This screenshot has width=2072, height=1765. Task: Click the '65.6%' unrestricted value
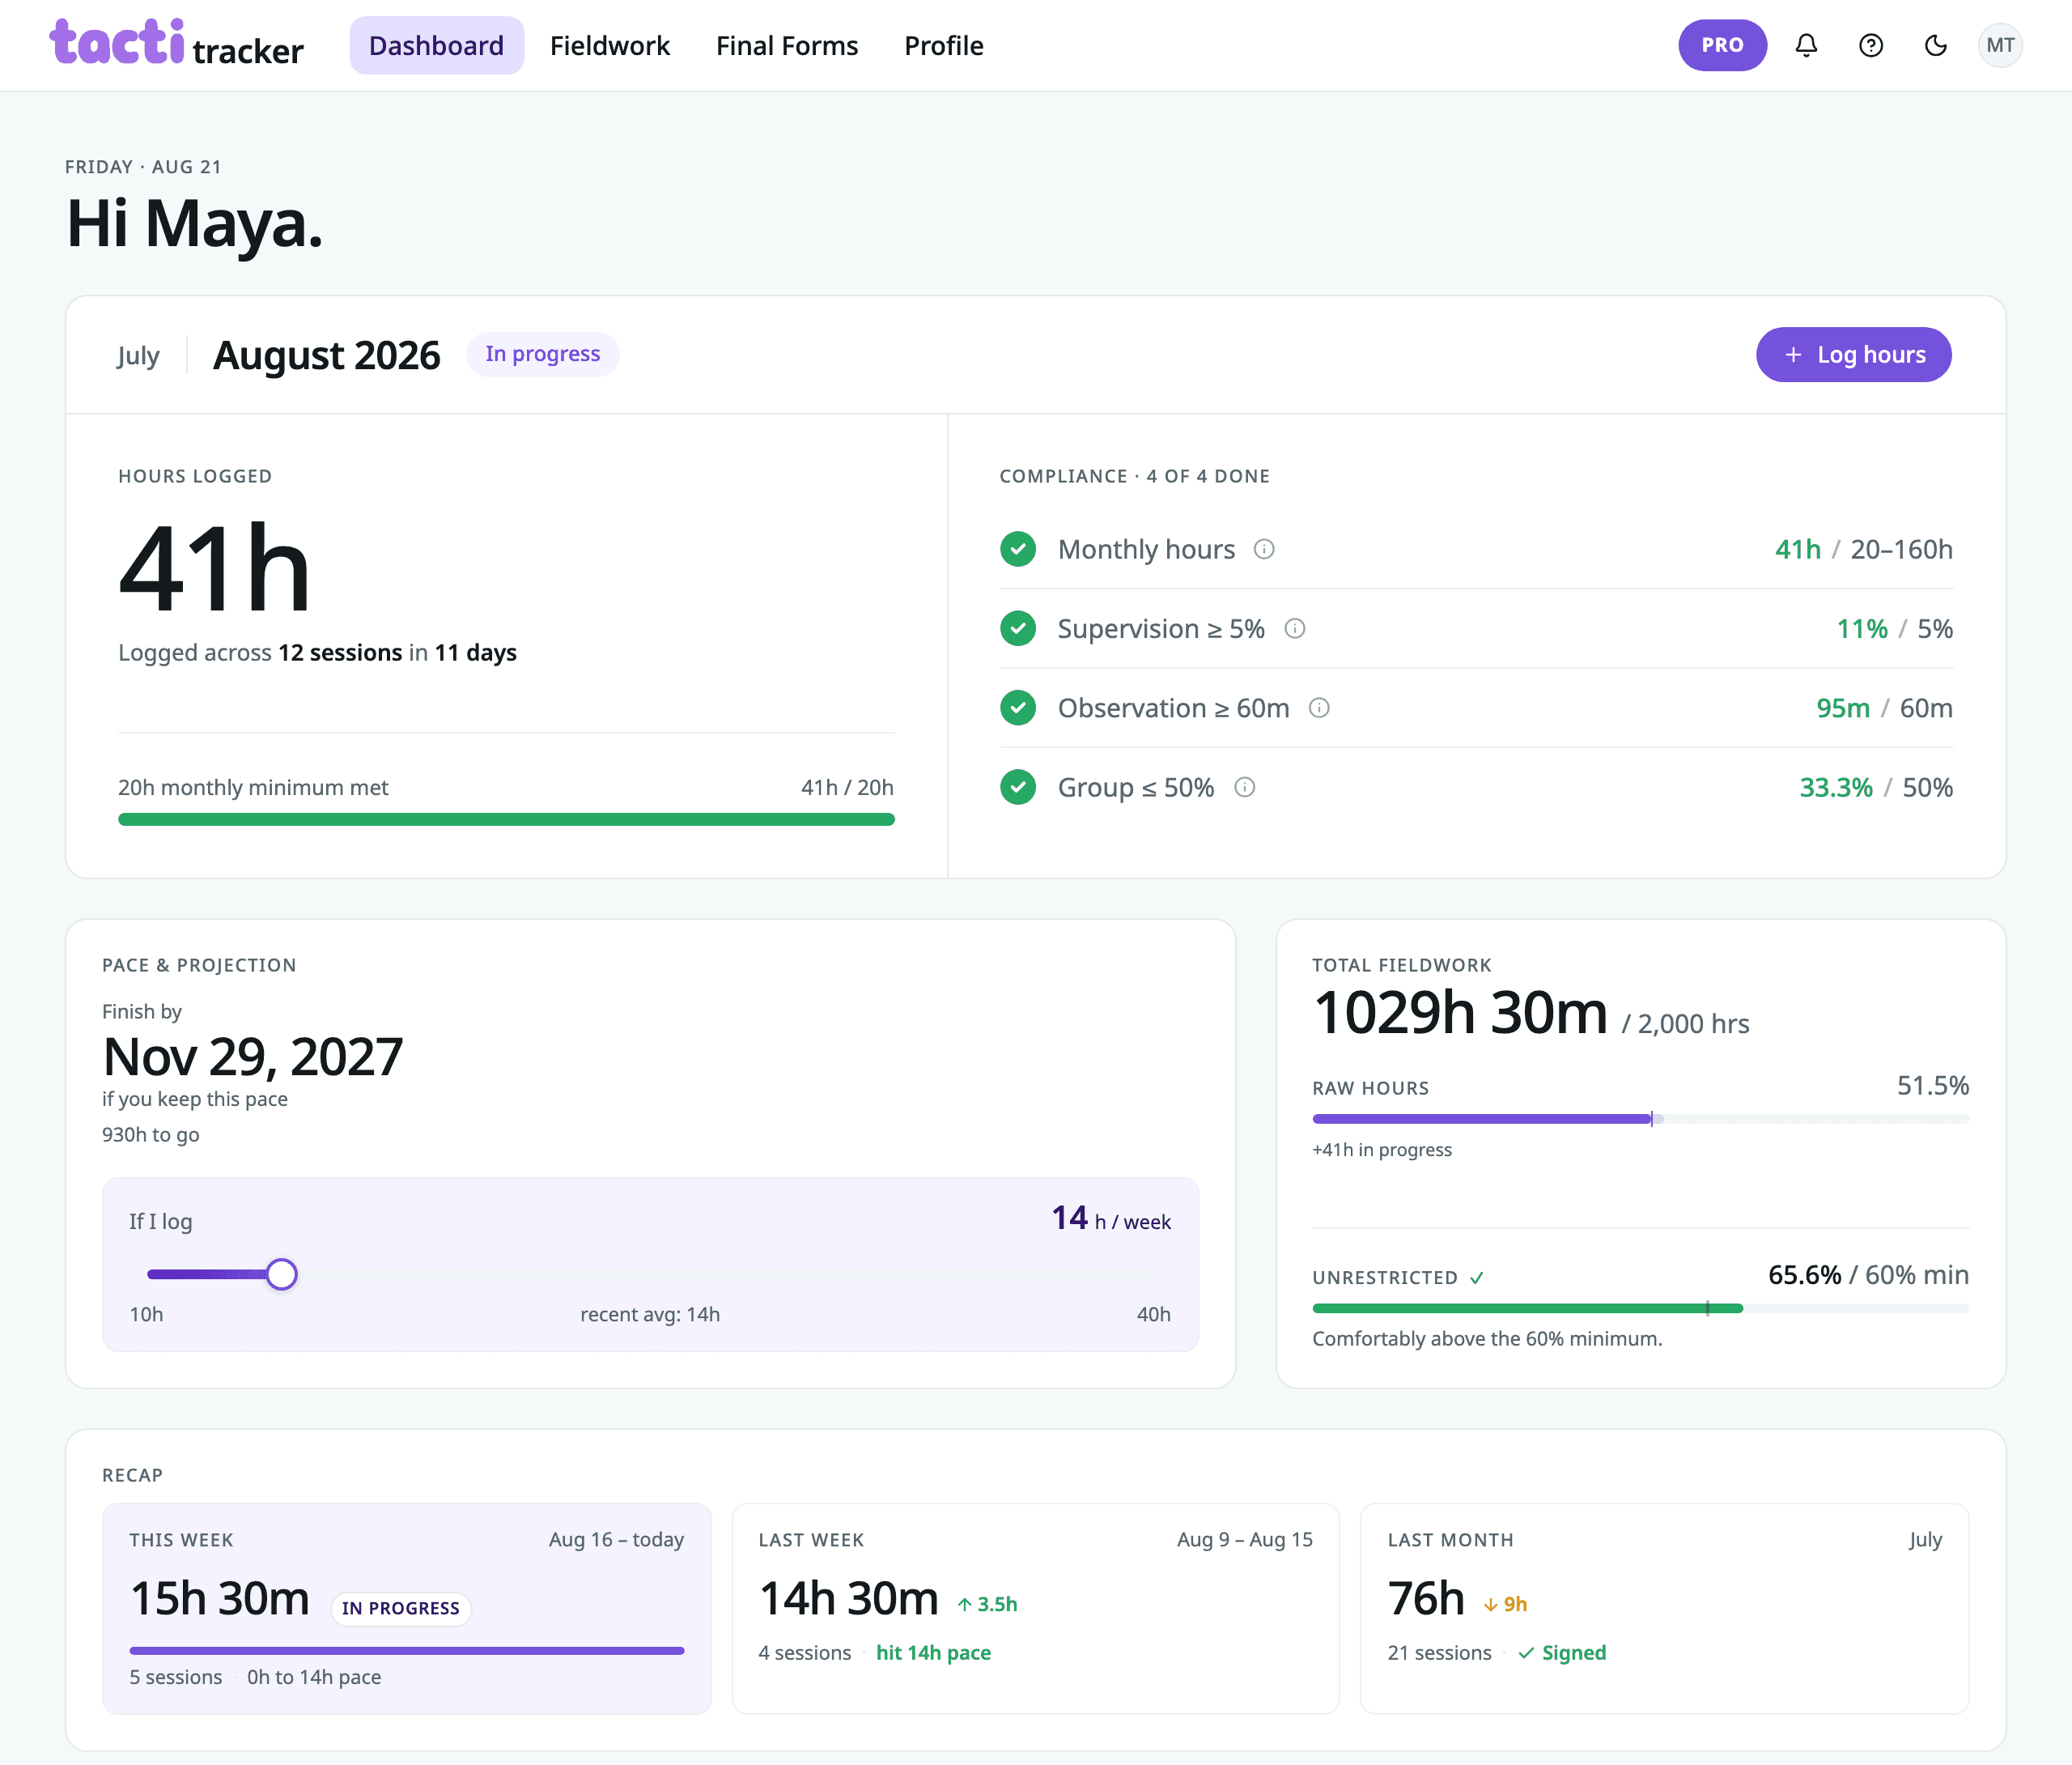coord(1804,1274)
